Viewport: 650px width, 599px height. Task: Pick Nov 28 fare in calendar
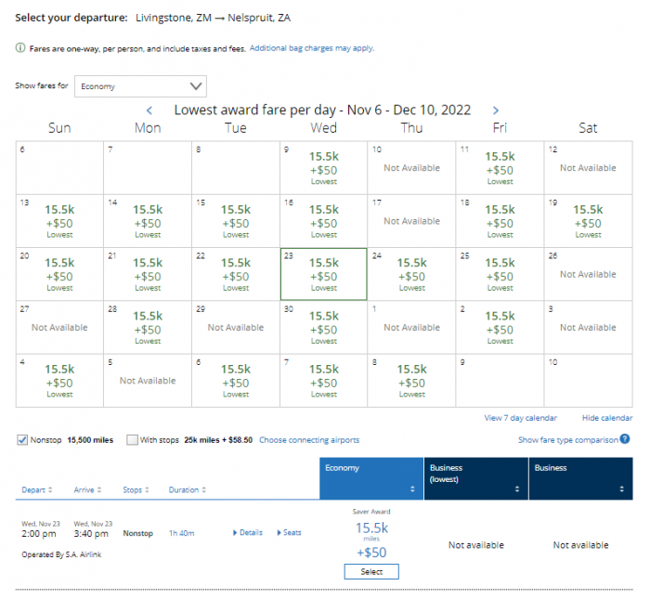point(148,328)
